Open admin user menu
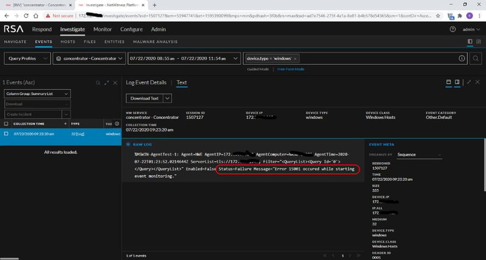This screenshot has width=486, height=260. coord(471,29)
